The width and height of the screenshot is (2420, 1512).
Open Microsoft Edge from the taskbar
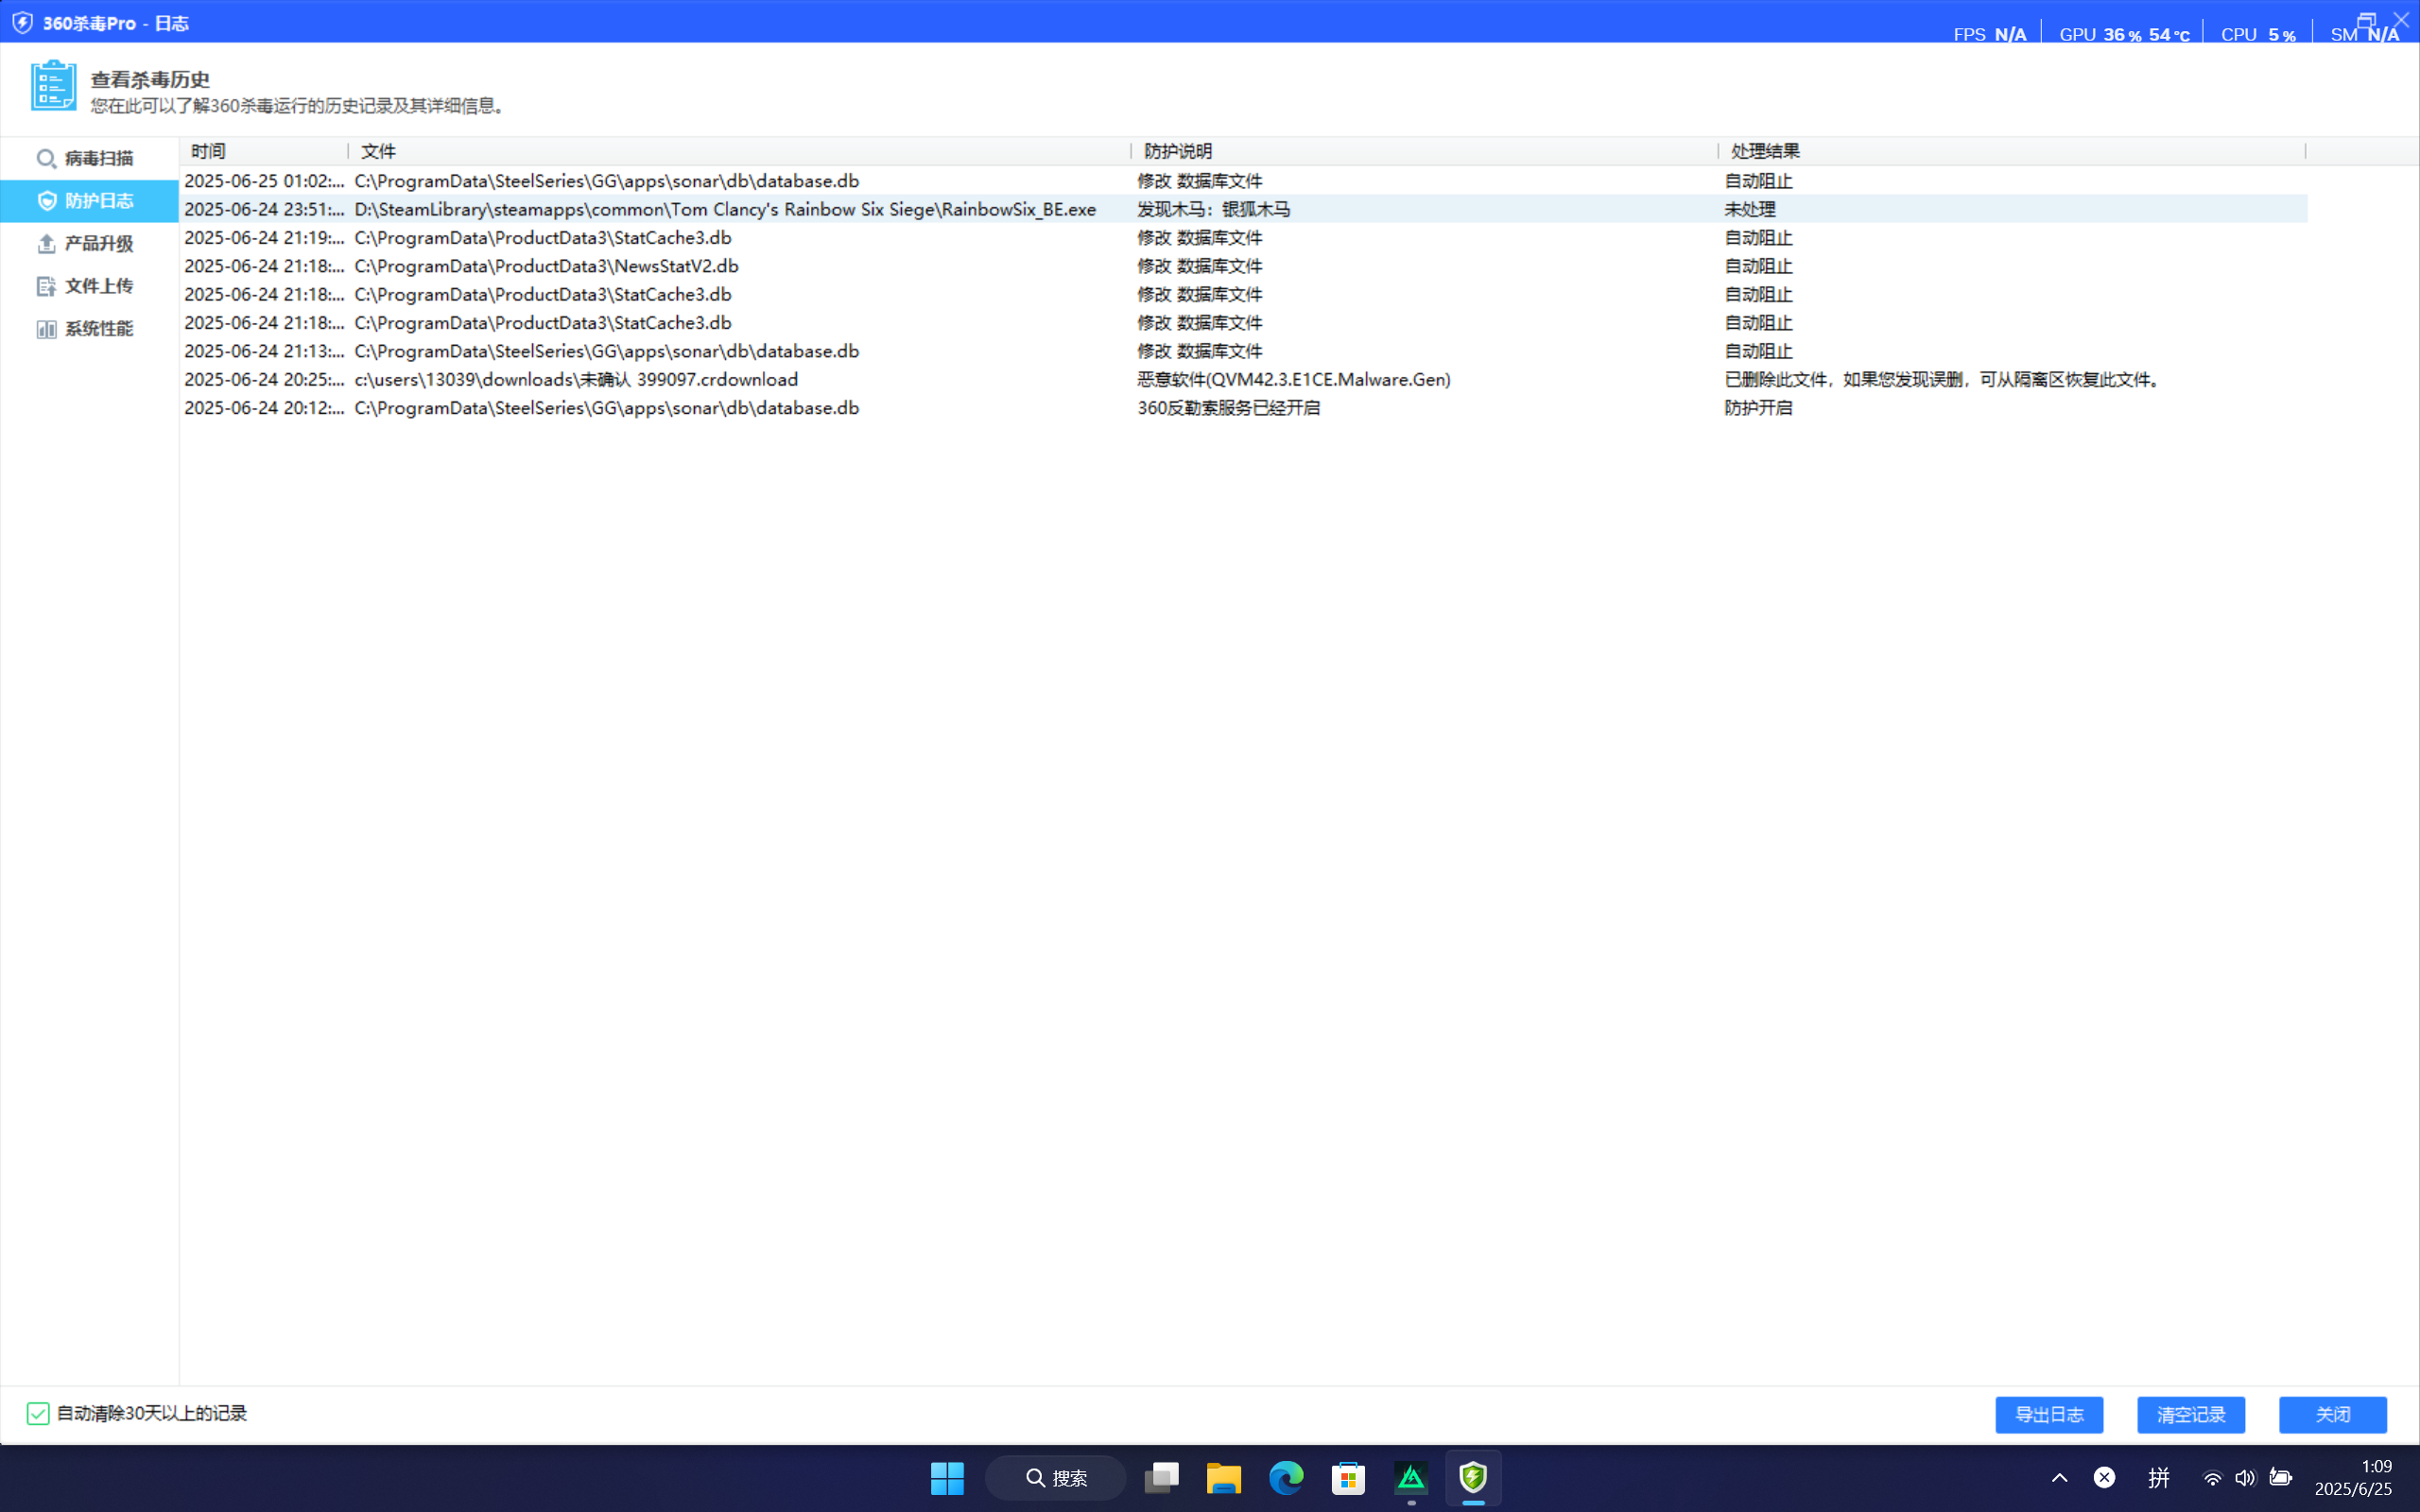[1286, 1477]
